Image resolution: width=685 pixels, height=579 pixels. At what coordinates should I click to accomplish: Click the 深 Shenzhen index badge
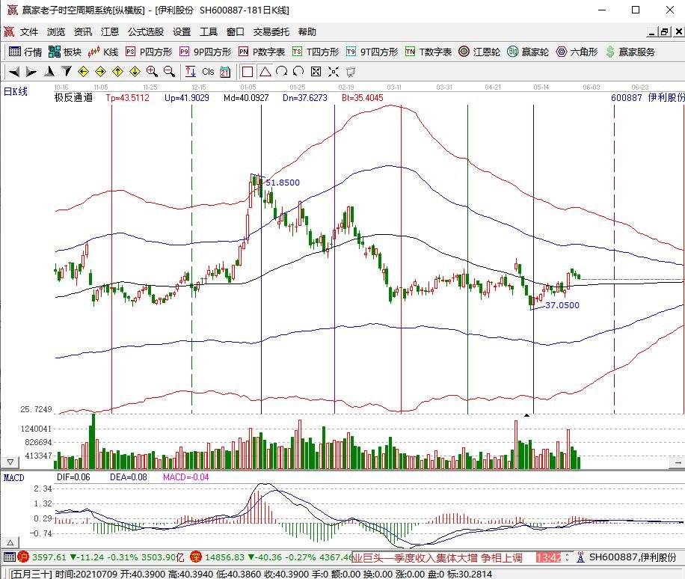[x=196, y=557]
